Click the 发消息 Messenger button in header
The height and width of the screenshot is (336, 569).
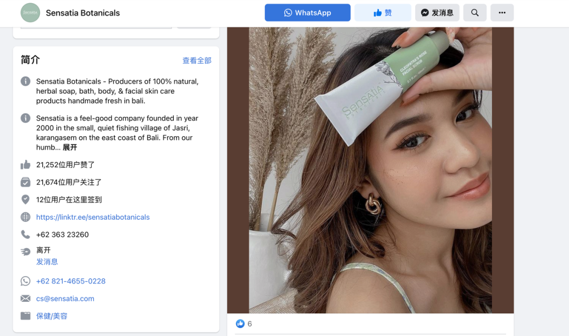click(437, 13)
